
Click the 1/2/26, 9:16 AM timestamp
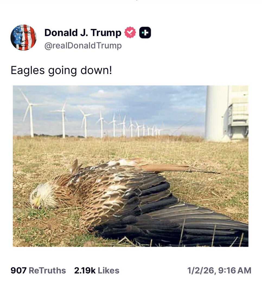[219, 270]
